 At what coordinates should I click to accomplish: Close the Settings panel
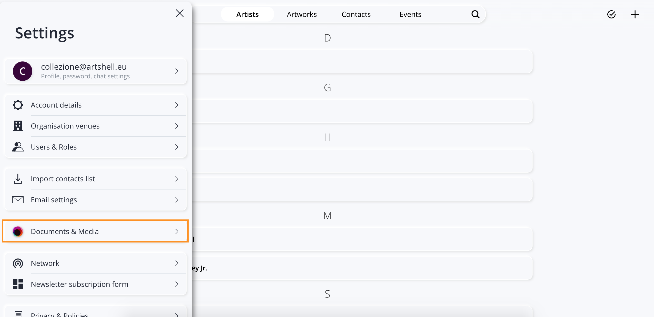[180, 13]
